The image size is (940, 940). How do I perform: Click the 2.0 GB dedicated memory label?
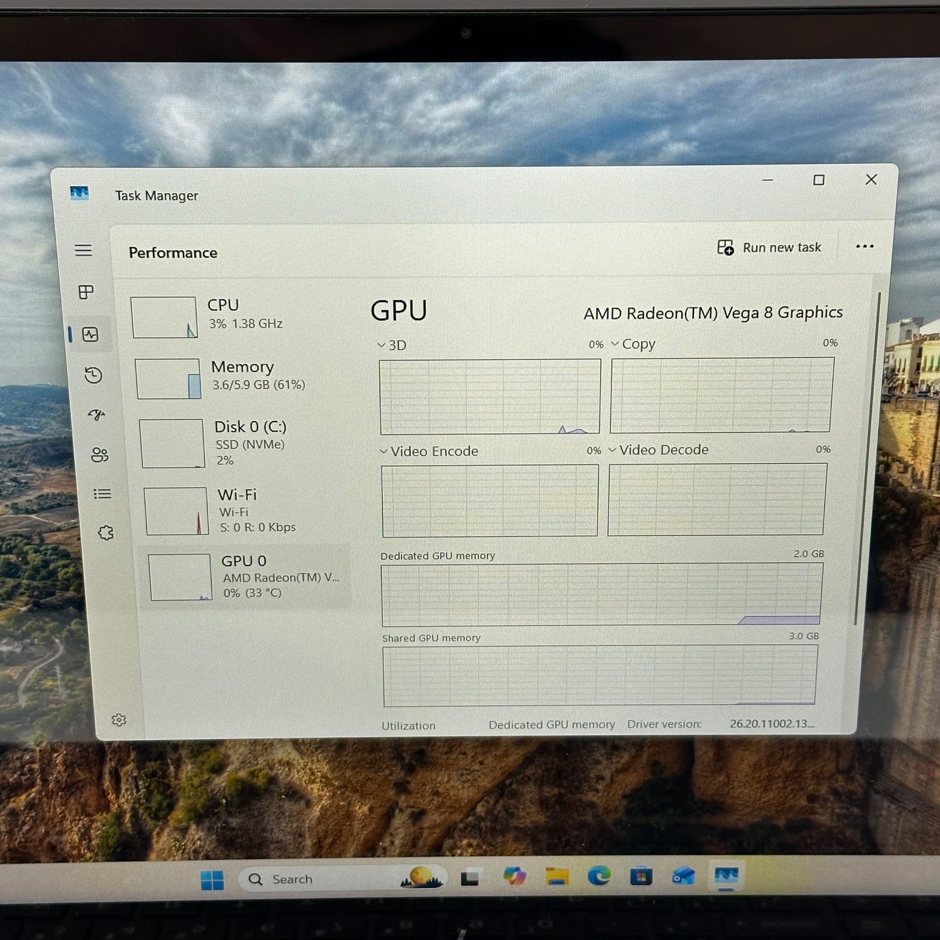pos(809,554)
